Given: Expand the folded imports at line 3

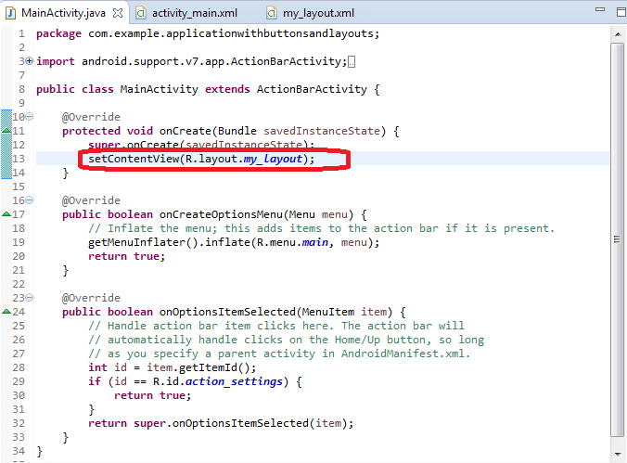Looking at the screenshot, I should pos(29,62).
